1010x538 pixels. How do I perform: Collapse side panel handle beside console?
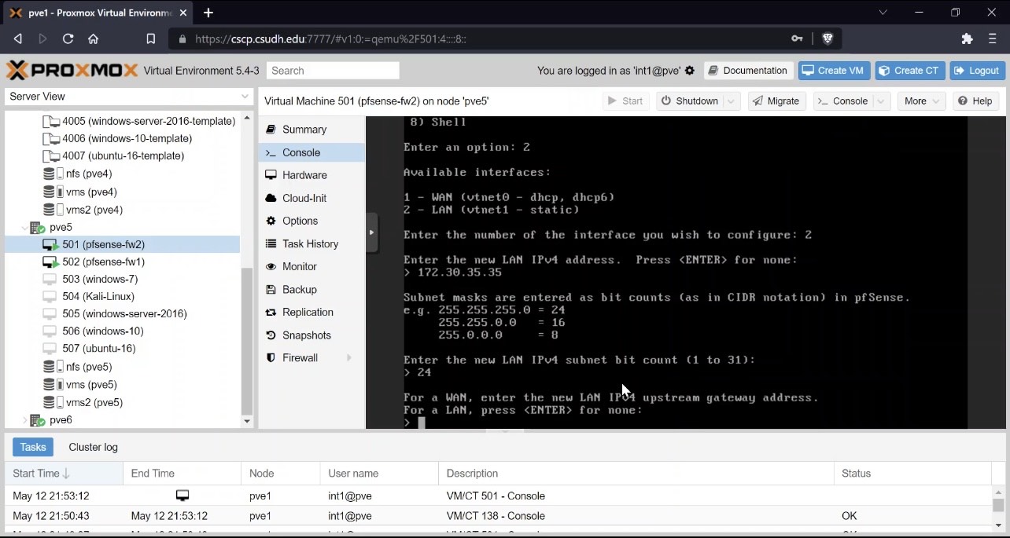coord(372,232)
